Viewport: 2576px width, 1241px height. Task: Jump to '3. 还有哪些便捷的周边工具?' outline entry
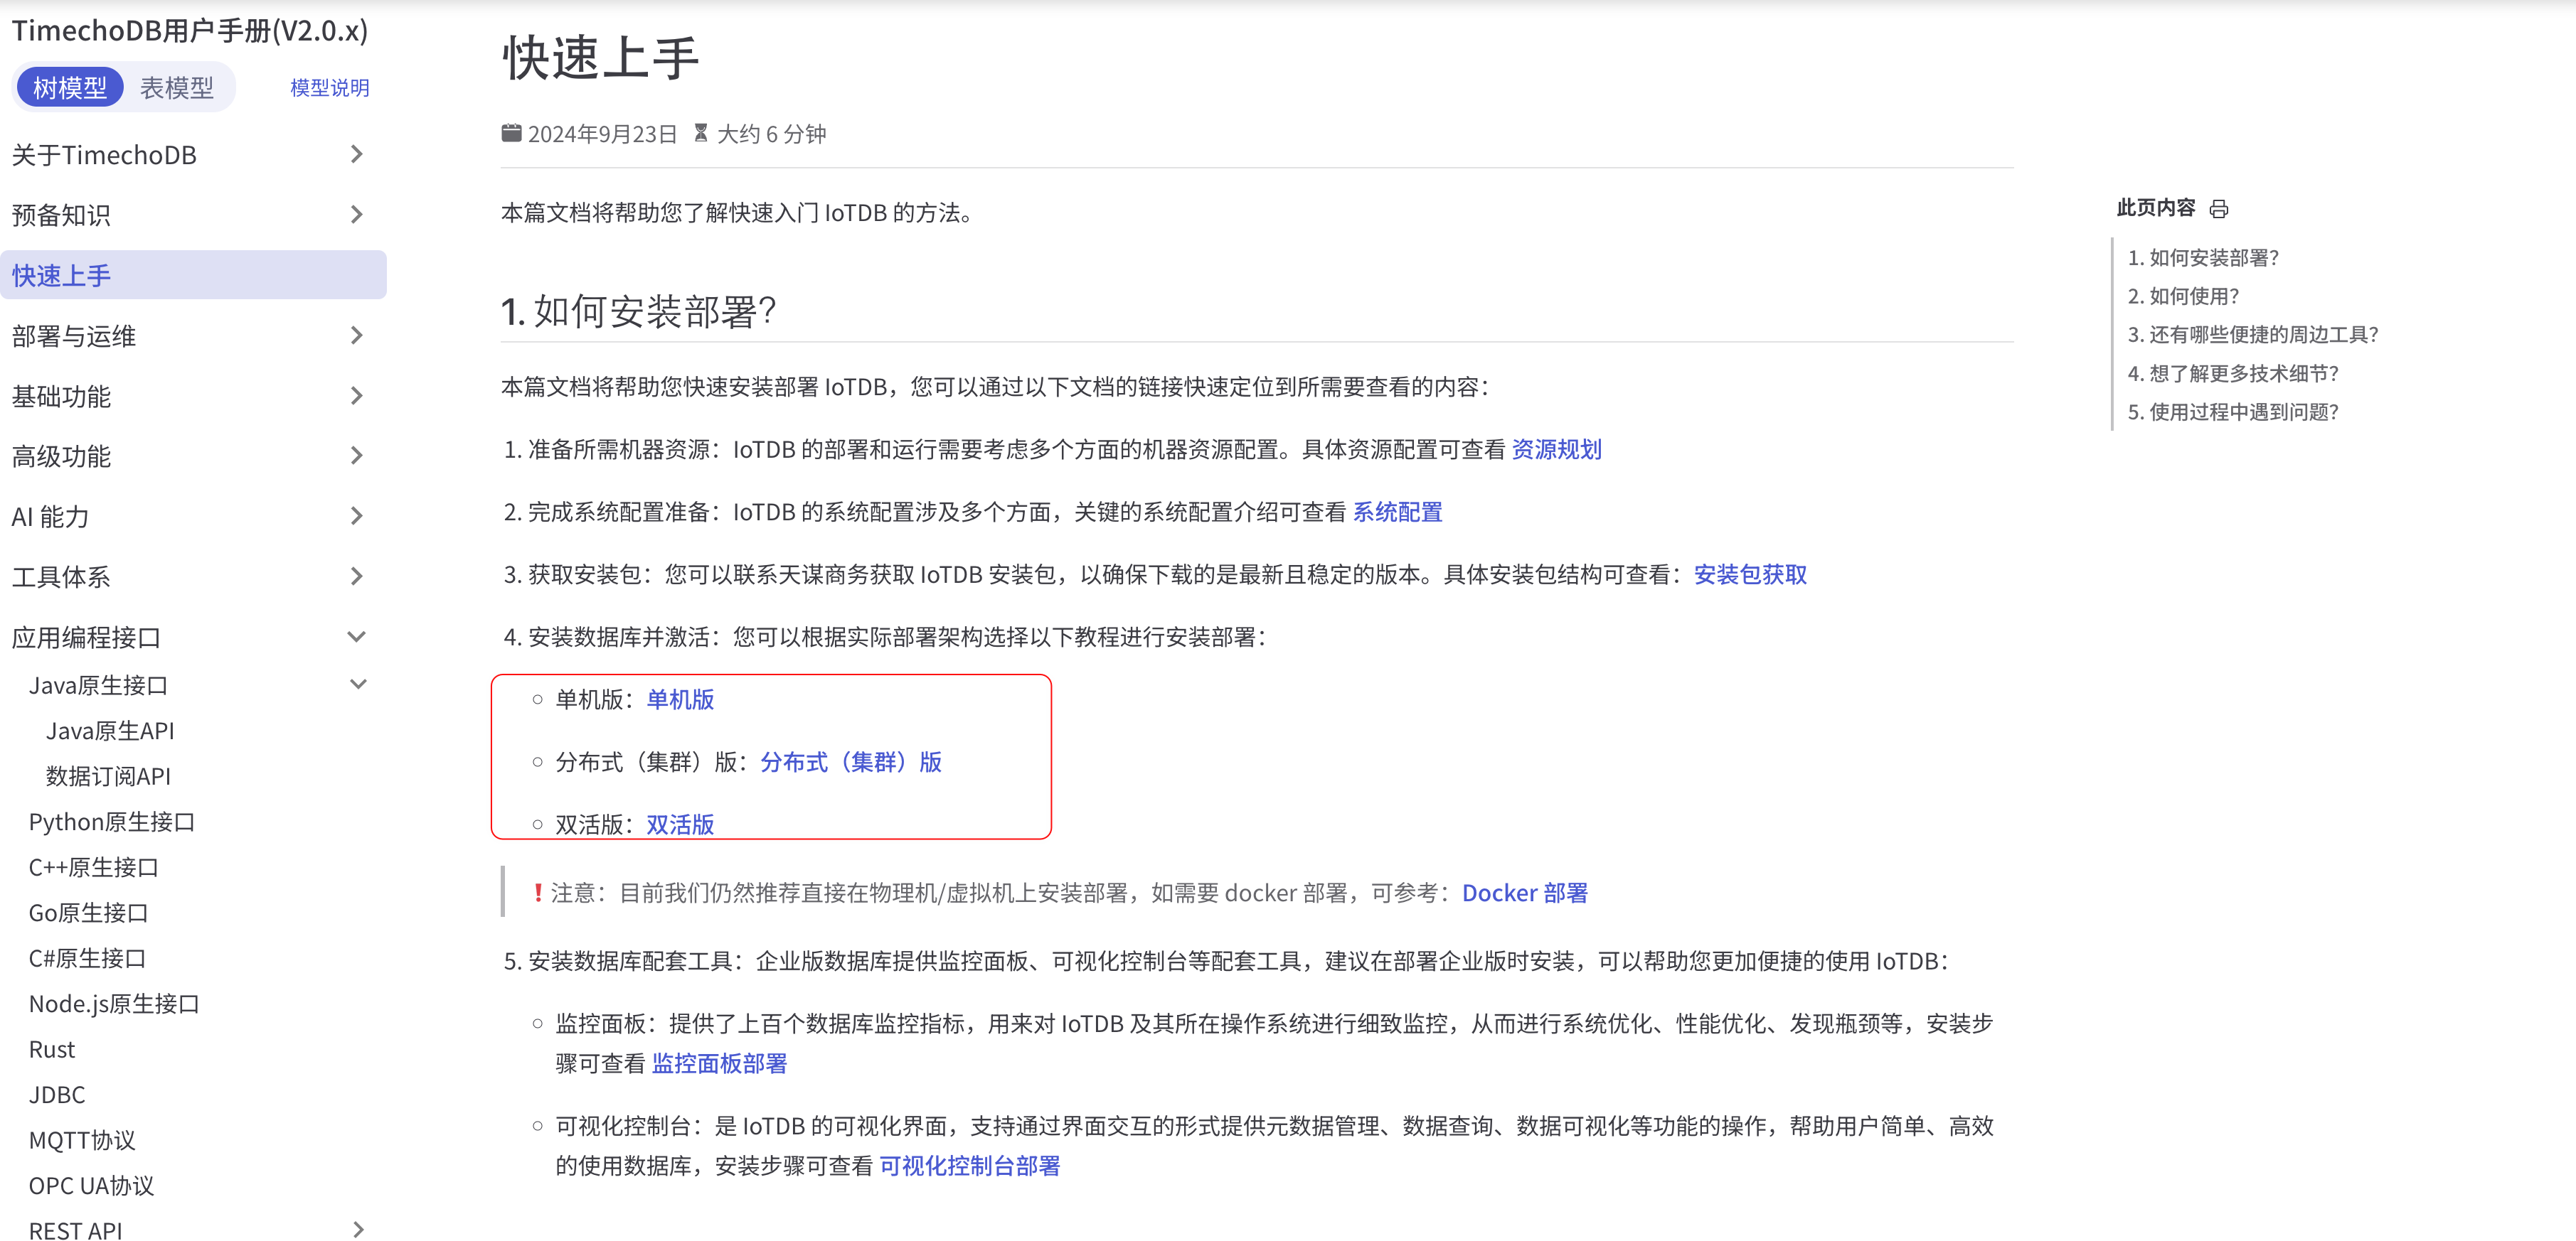point(2253,334)
